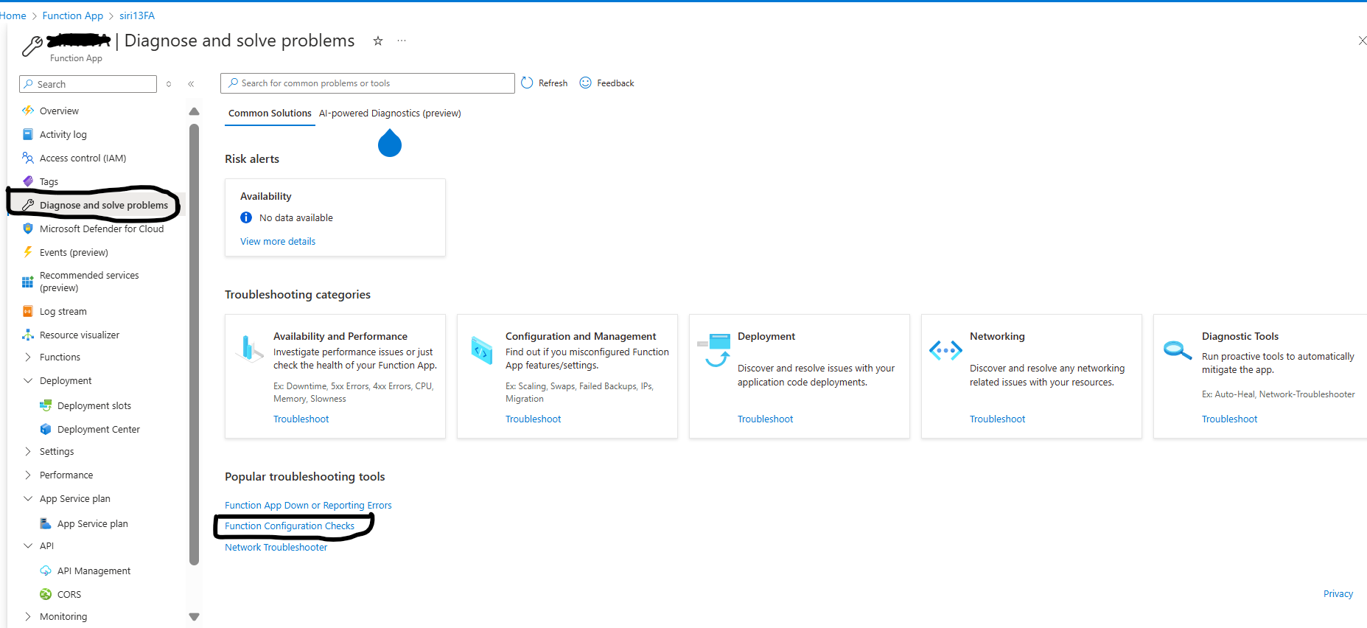
Task: Go to siri13FA breadcrumb
Action: click(137, 15)
